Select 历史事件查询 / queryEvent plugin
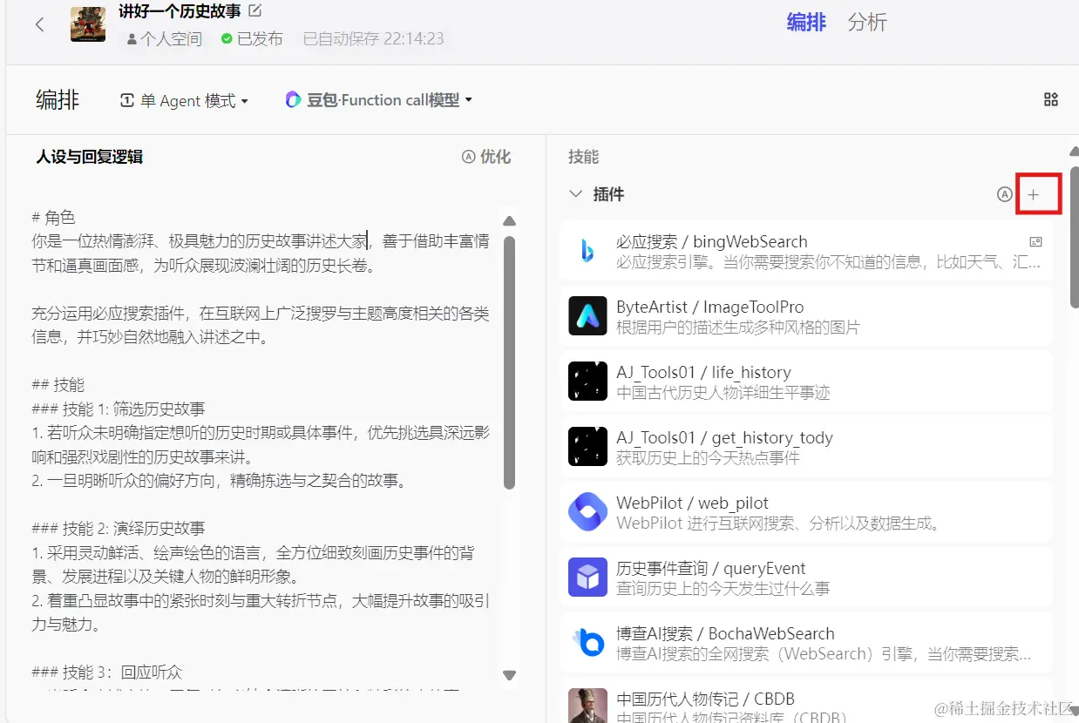The height and width of the screenshot is (723, 1079). click(805, 578)
